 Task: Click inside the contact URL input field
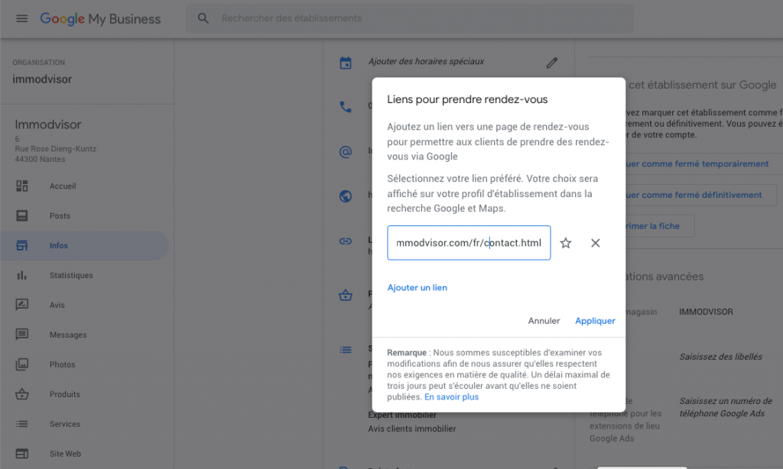click(x=468, y=243)
